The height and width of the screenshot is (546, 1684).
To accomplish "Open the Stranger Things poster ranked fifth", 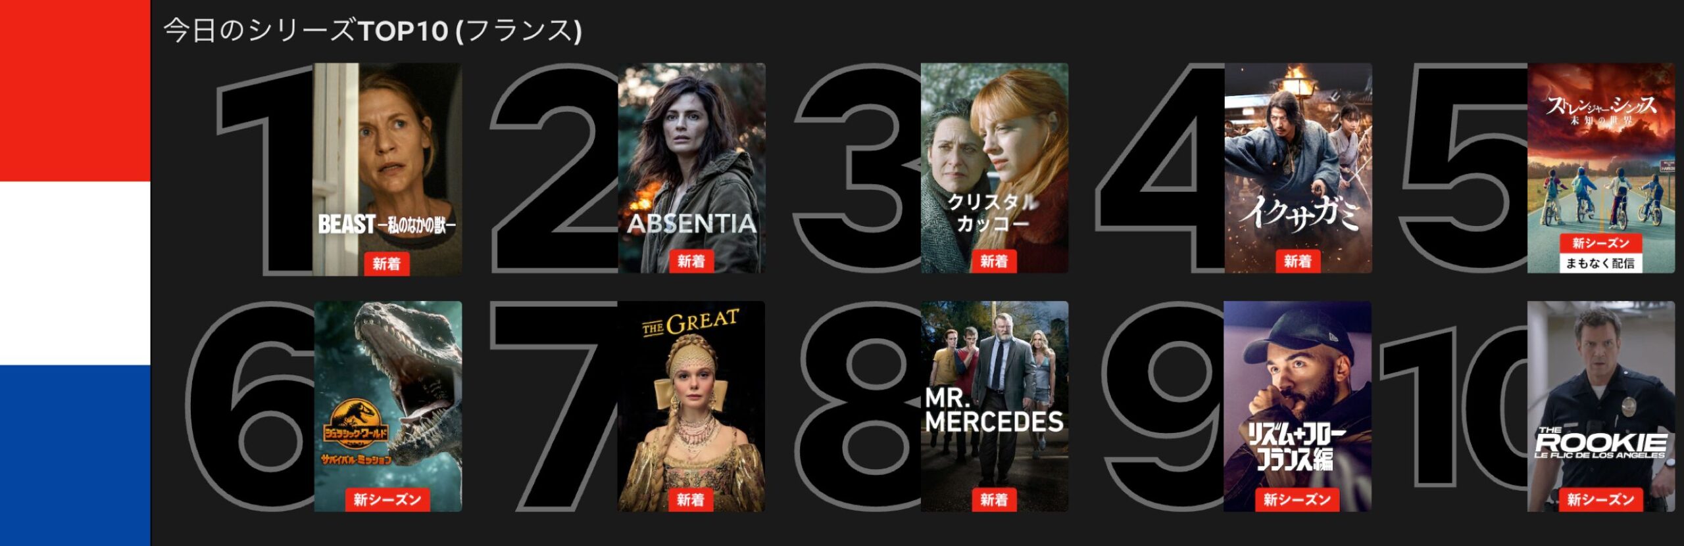I will [1601, 168].
